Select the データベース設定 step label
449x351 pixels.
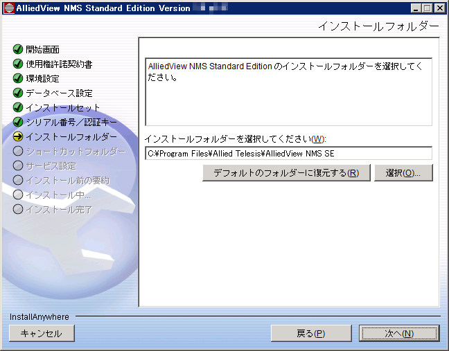60,93
